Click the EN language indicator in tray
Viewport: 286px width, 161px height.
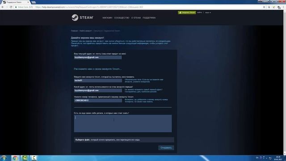point(257,158)
